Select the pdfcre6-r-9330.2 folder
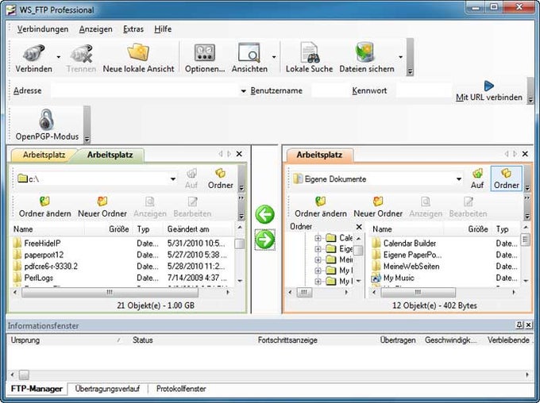The height and width of the screenshot is (403, 540). [x=51, y=267]
